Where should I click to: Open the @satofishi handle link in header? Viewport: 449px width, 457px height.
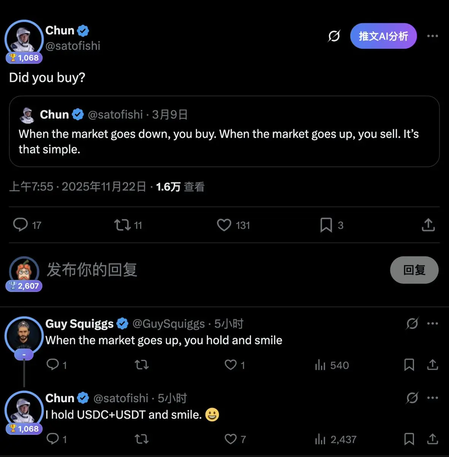tap(73, 46)
